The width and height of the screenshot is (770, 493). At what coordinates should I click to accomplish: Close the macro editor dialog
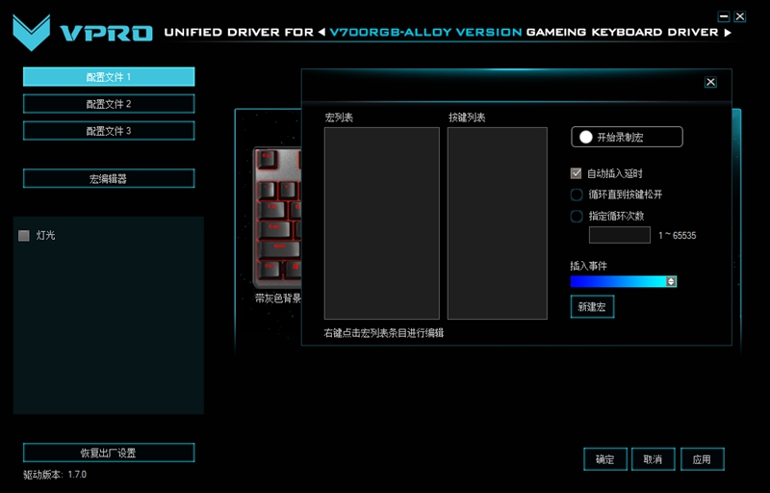pyautogui.click(x=710, y=82)
